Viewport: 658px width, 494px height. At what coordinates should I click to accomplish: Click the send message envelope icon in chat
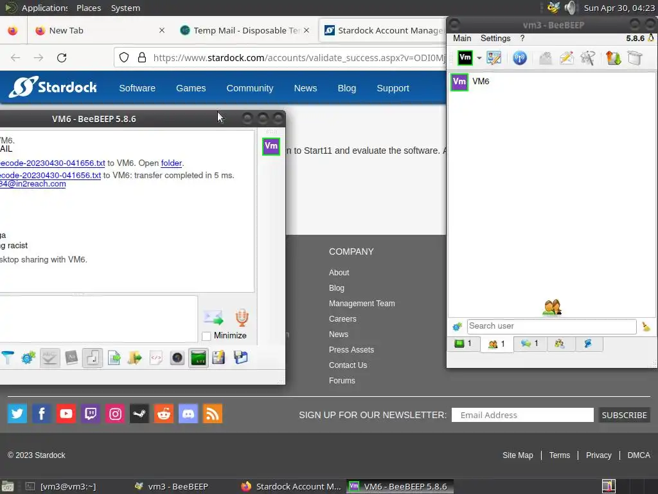213,318
